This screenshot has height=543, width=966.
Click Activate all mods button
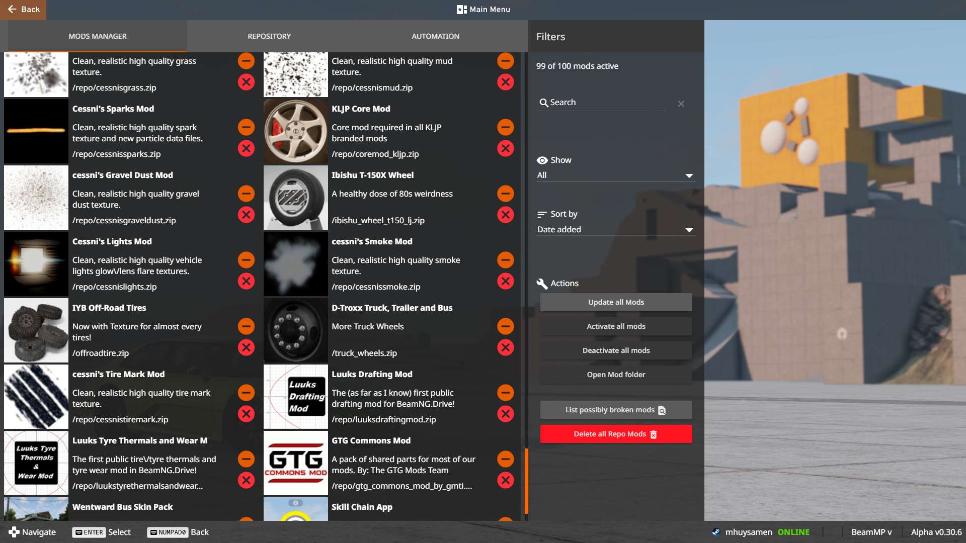pyautogui.click(x=616, y=326)
